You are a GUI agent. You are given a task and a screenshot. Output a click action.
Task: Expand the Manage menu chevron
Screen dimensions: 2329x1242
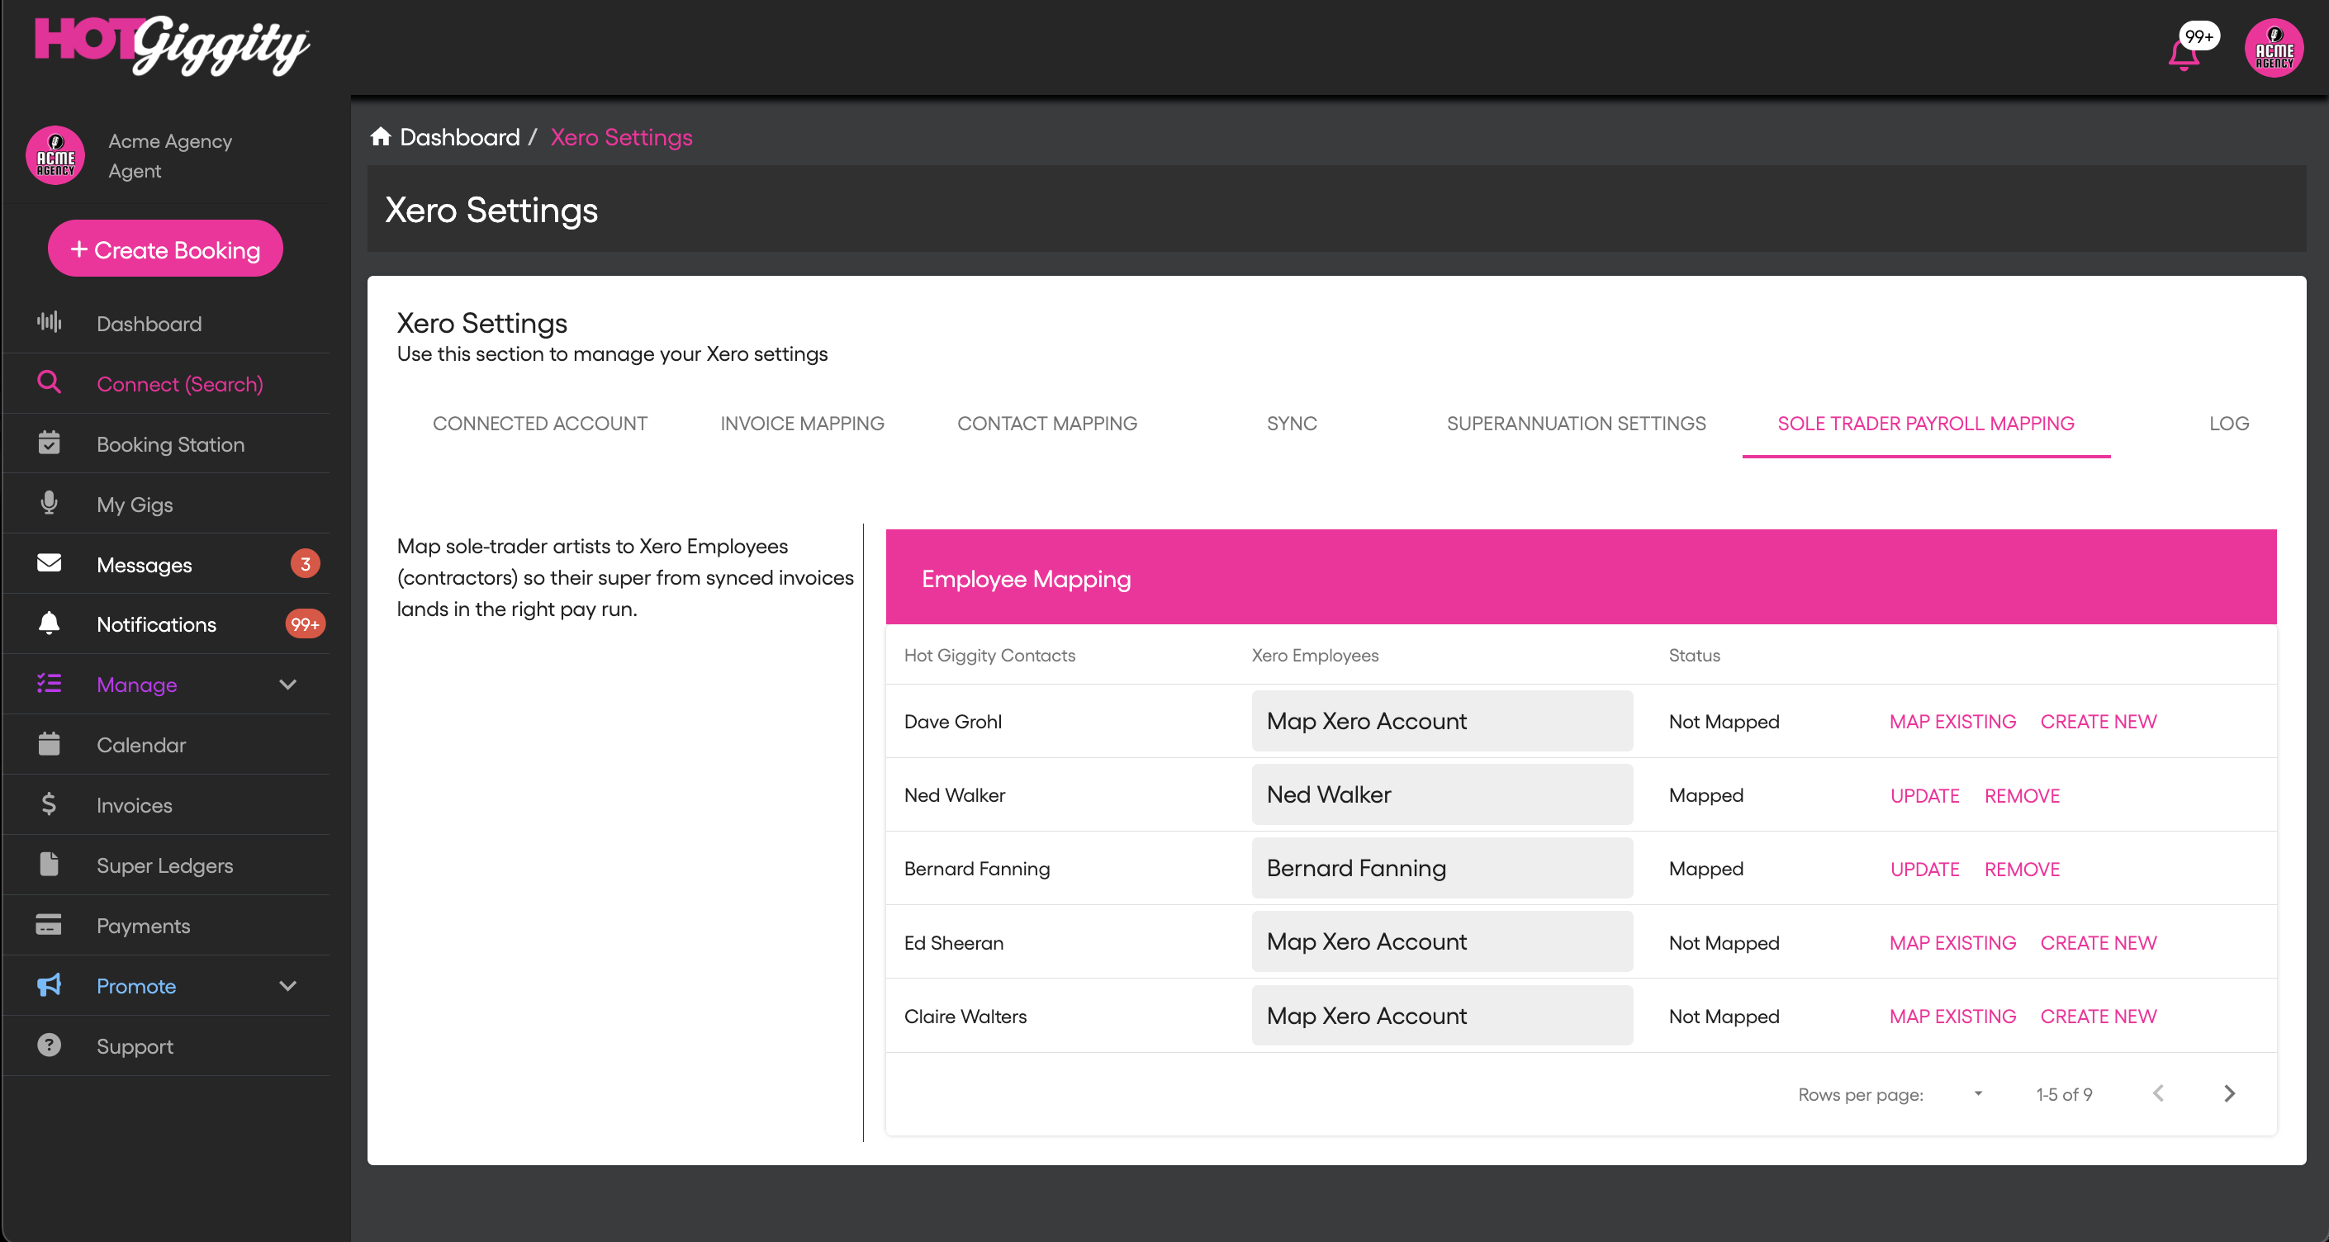(287, 685)
